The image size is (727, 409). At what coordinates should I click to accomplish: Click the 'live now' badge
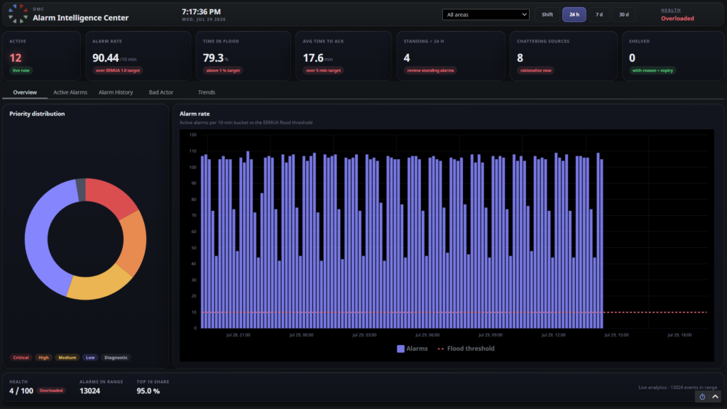pos(21,70)
